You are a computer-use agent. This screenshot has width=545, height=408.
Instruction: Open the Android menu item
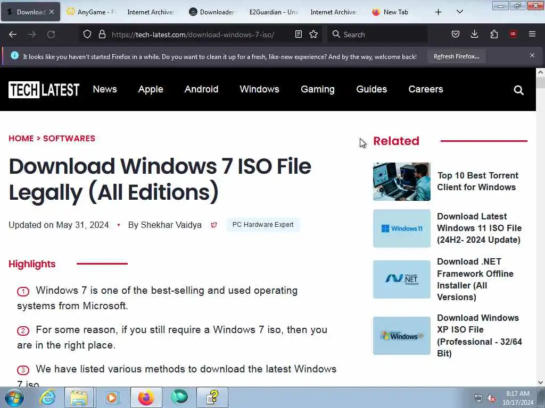[x=201, y=89]
